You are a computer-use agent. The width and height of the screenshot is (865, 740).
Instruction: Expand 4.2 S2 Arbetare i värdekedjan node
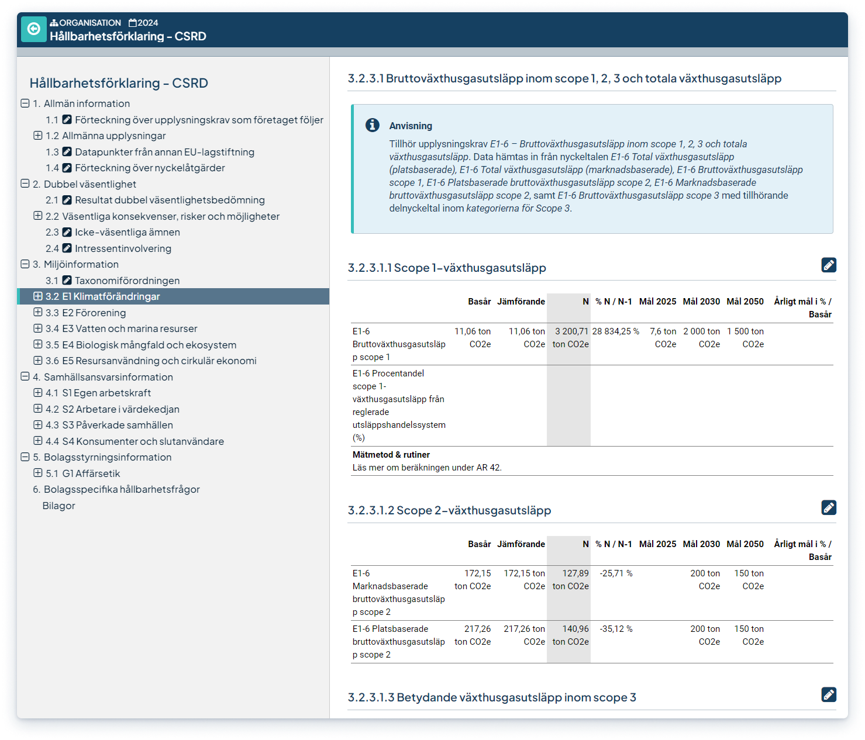(x=38, y=409)
